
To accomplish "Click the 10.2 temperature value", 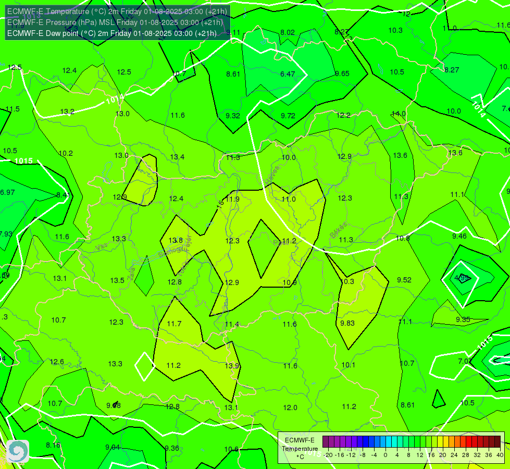I will (x=66, y=153).
